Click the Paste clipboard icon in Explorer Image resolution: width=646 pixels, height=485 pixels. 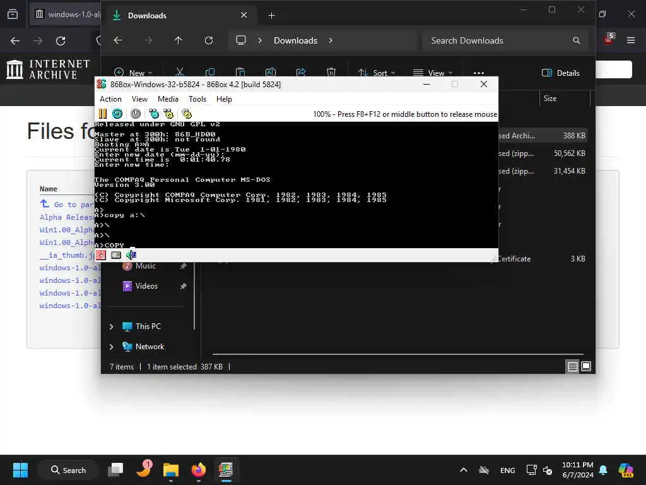[x=240, y=72]
